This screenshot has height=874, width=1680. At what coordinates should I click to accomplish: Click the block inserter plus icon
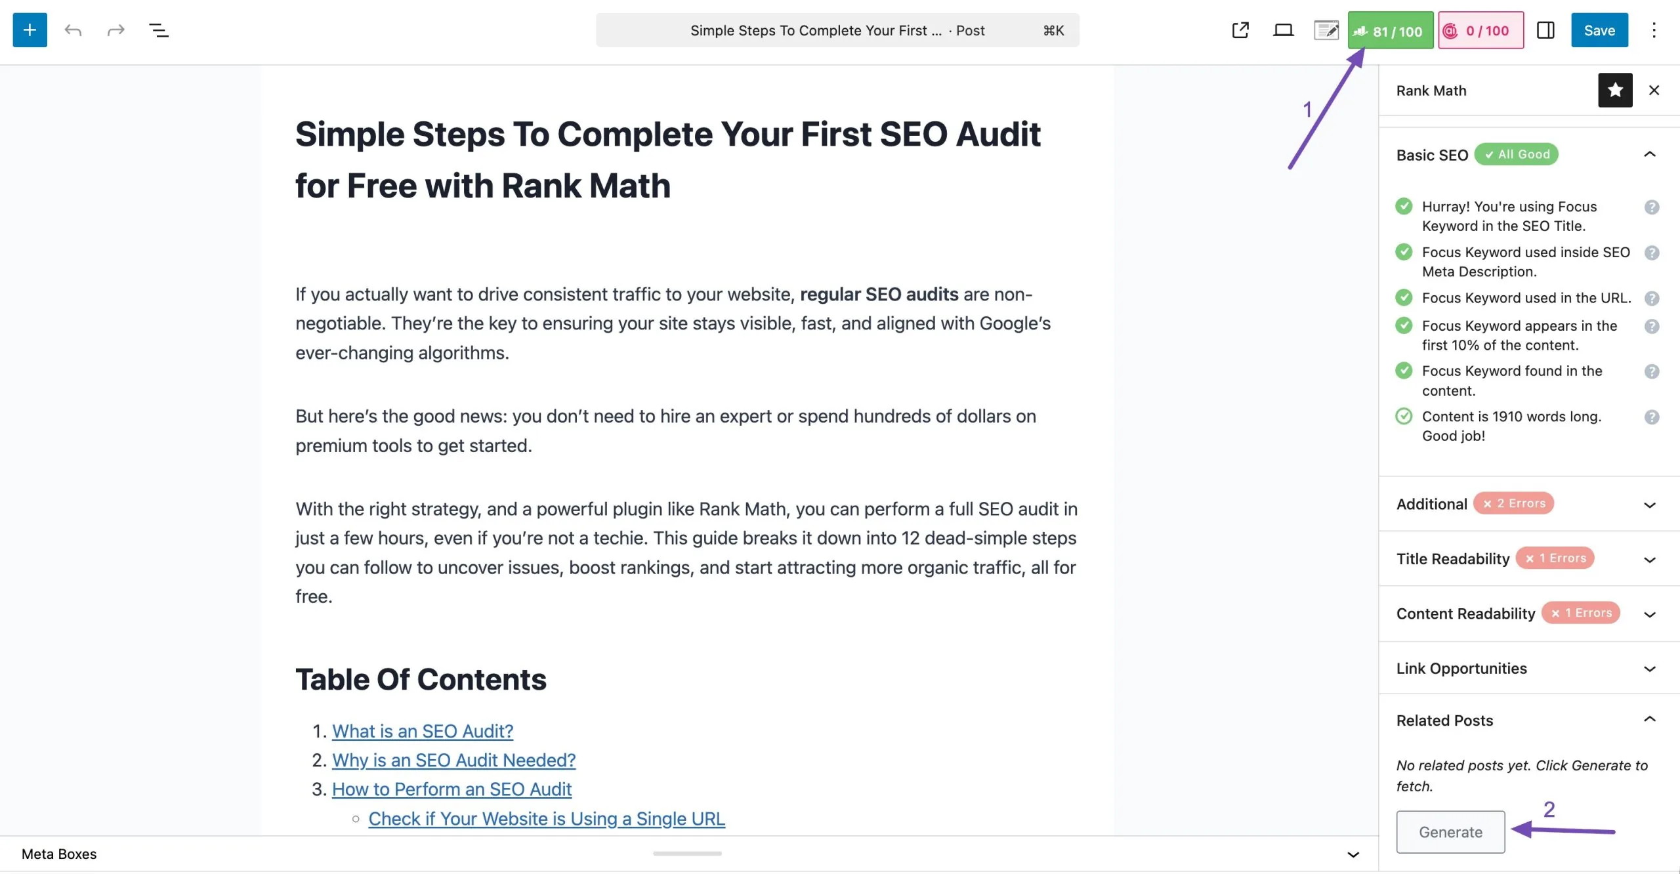coord(30,30)
